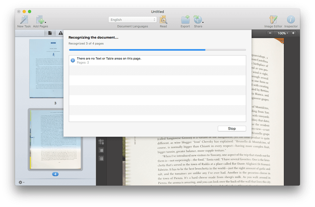Expand the gear menu below the thumbnails
Image resolution: width=315 pixels, height=207 pixels.
pyautogui.click(x=21, y=182)
